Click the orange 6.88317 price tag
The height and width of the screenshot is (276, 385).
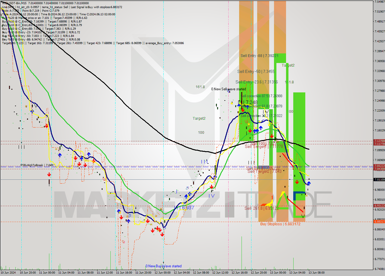[x=379, y=222]
